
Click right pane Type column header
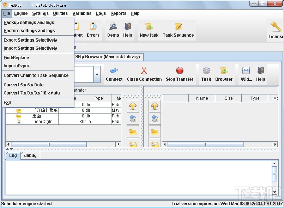coord(255,98)
